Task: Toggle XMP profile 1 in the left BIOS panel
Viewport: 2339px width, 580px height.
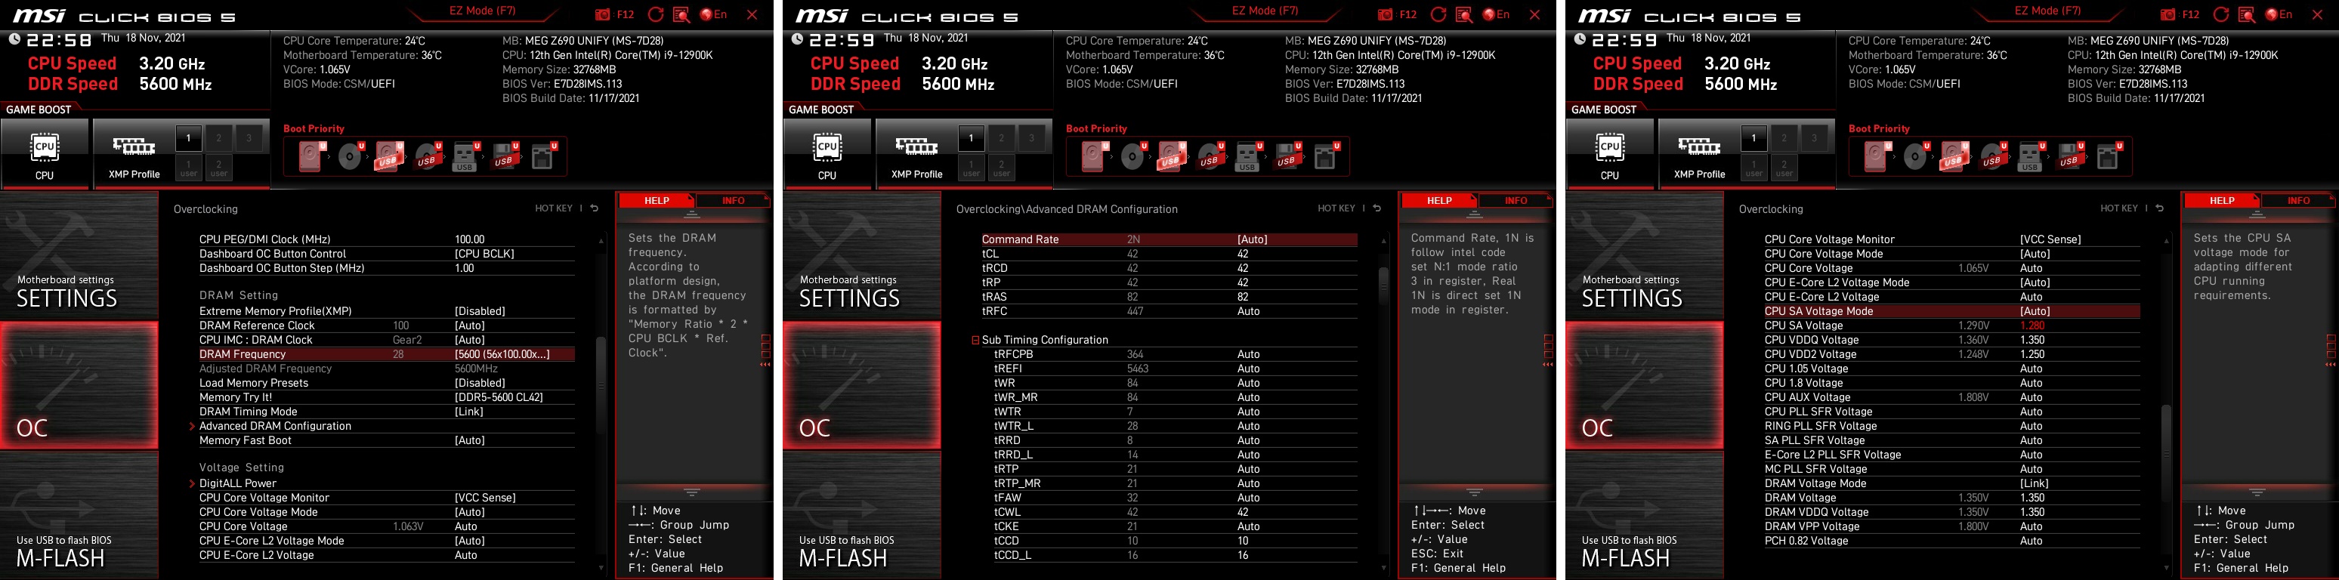Action: (189, 138)
